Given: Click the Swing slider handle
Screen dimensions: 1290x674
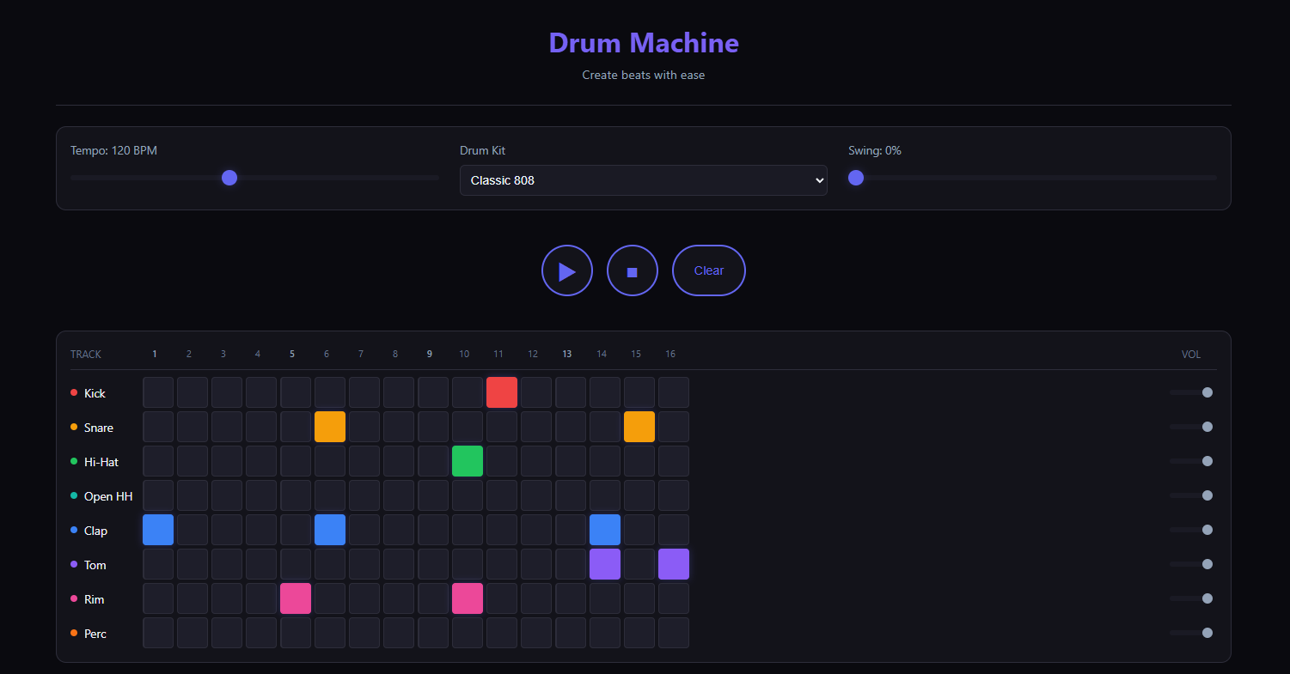Looking at the screenshot, I should tap(856, 178).
